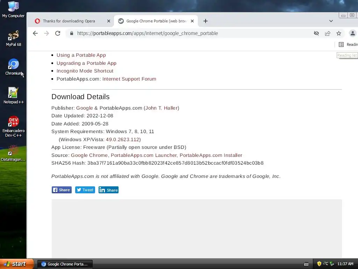This screenshot has height=269, width=358.
Task: Select the Chromium desktop shortcut
Action: [13, 67]
